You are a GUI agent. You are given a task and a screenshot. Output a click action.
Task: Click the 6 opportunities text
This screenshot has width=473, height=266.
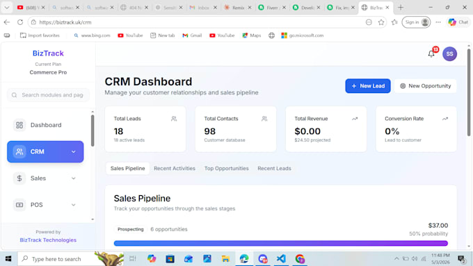coord(169,229)
